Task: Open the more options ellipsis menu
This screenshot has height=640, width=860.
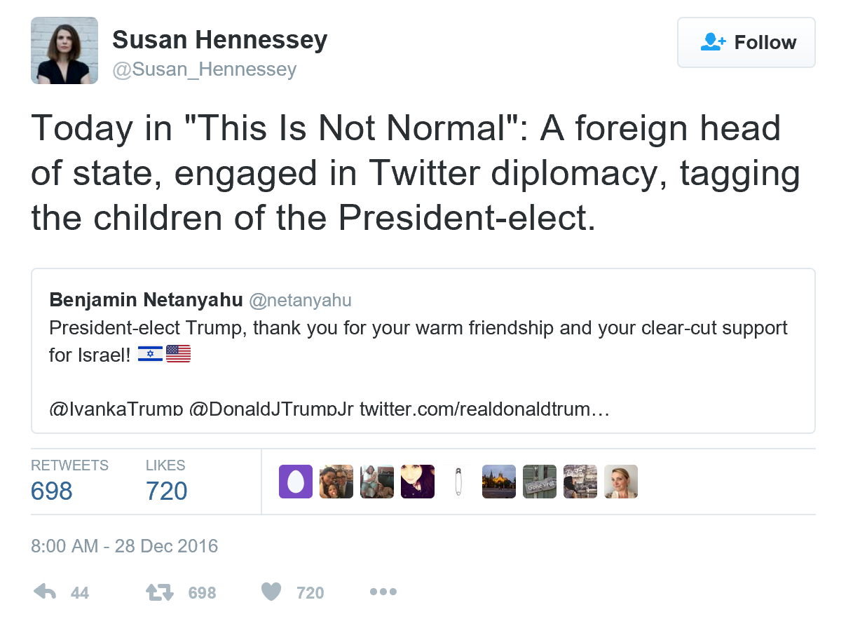Action: coord(383,592)
